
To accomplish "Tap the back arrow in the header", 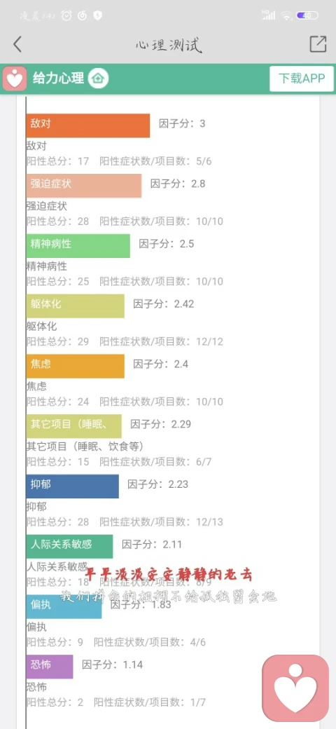I will (17, 44).
